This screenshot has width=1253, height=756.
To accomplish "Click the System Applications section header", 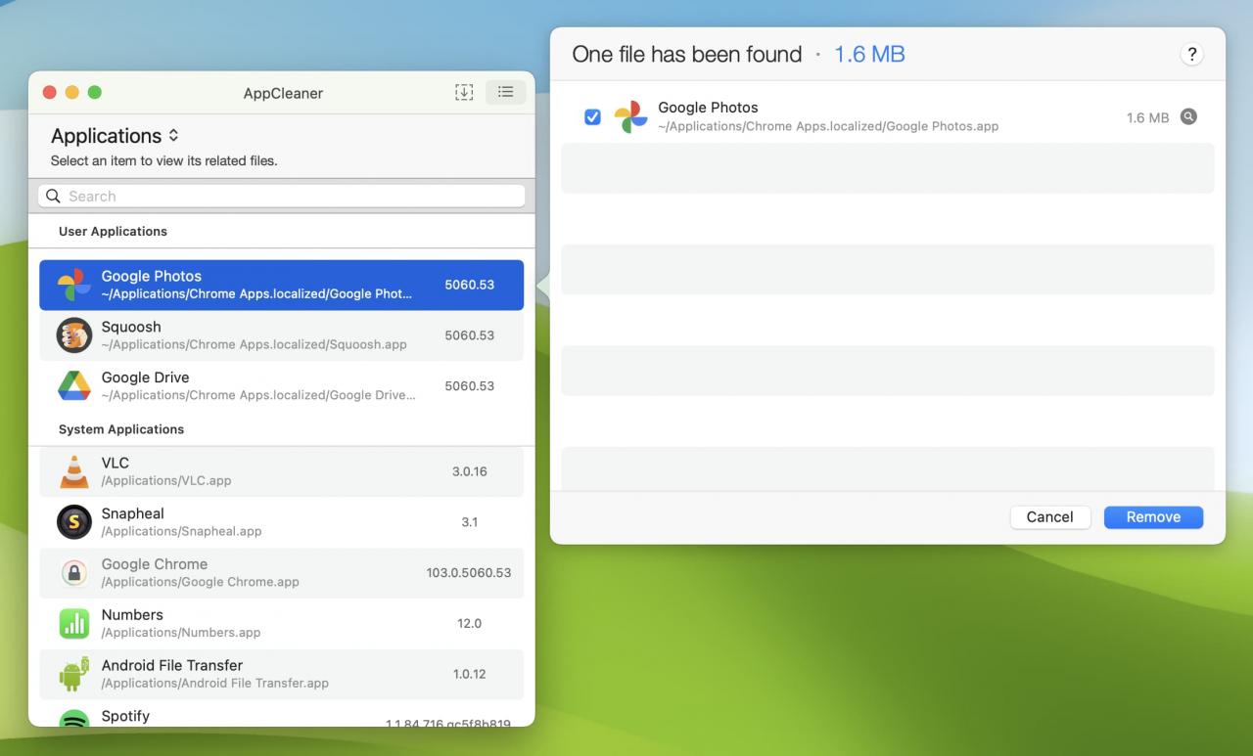I will tap(121, 429).
